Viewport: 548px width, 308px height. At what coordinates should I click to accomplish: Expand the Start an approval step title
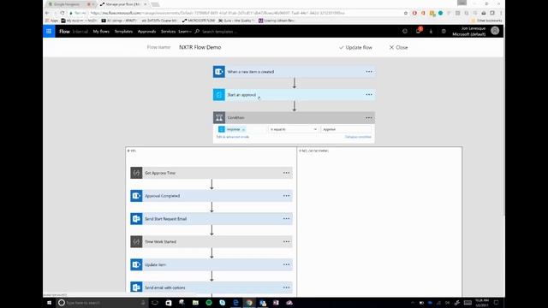(241, 95)
